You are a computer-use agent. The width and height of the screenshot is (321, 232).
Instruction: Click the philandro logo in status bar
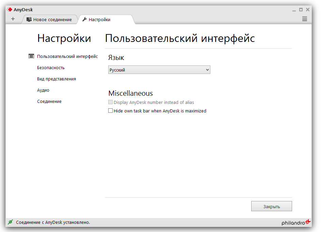(x=296, y=222)
